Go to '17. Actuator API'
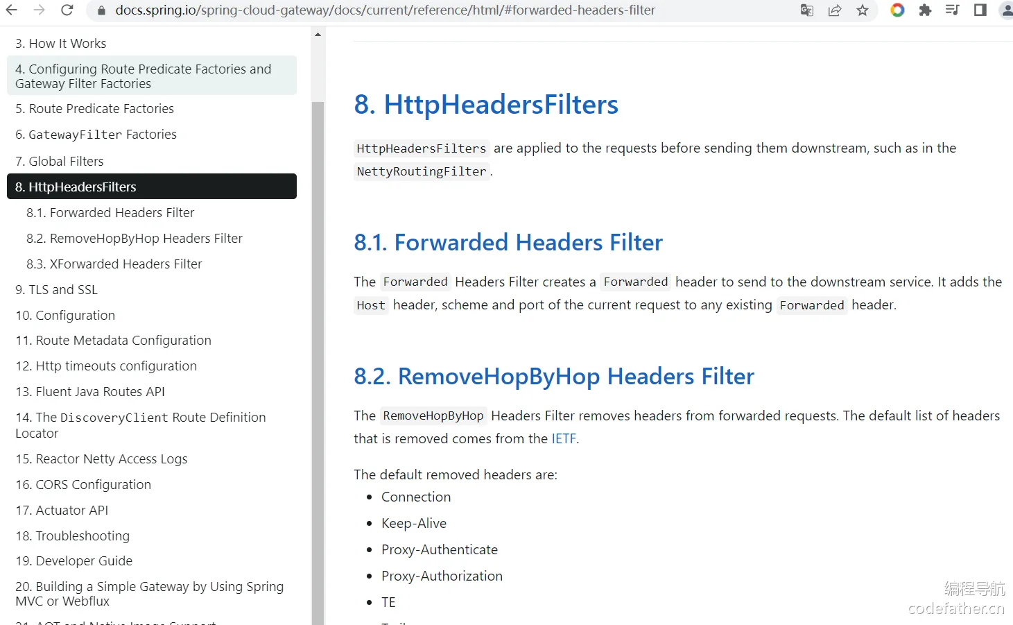Screen dimensions: 1013x625 pos(62,511)
